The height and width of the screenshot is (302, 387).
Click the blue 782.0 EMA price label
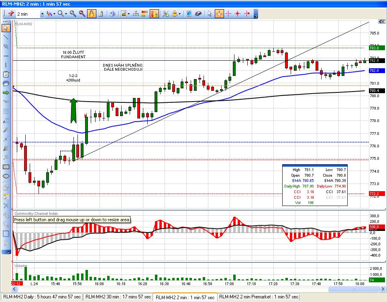pyautogui.click(x=377, y=71)
